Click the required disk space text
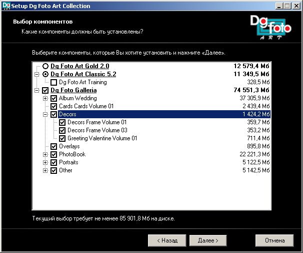The height and width of the screenshot is (253, 303). click(103, 218)
